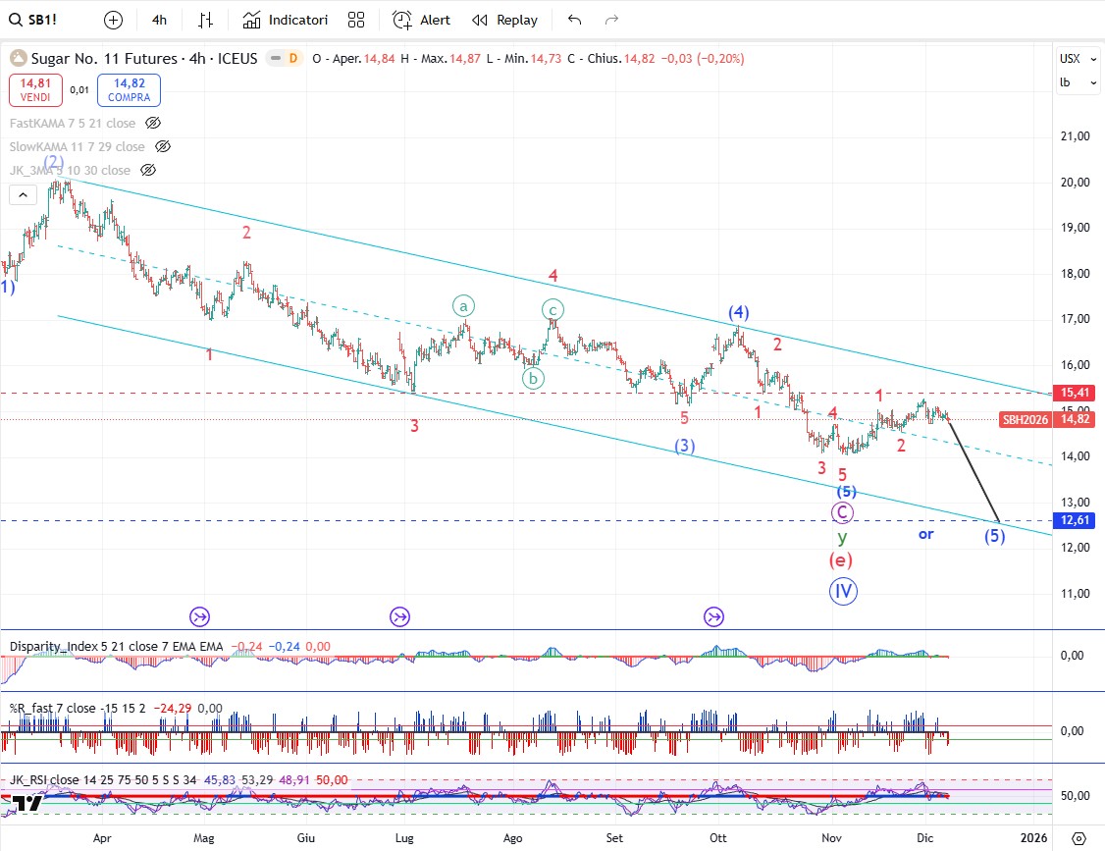
Task: Open the USX currency dropdown
Action: tap(1079, 59)
